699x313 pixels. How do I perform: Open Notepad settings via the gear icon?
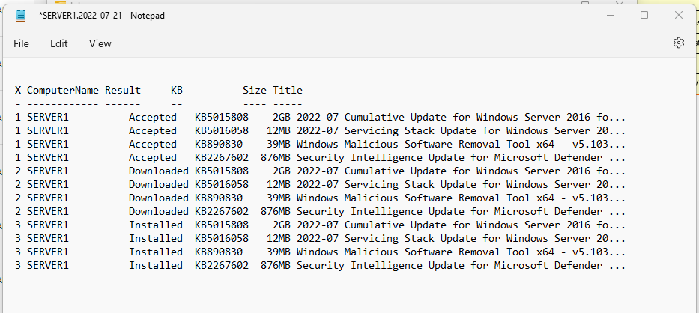(x=679, y=43)
